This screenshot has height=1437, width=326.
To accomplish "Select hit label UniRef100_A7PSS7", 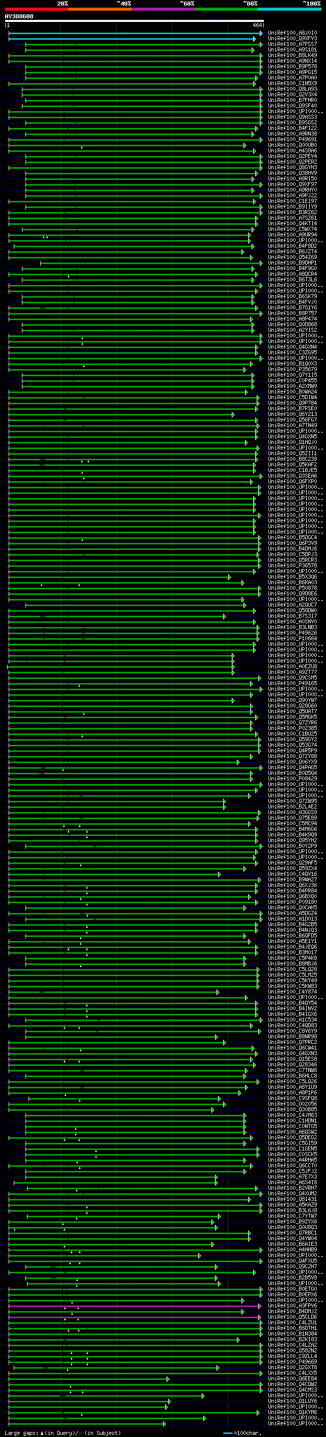I will [292, 45].
